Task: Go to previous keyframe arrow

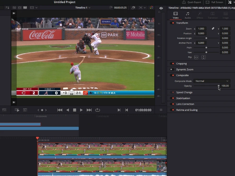Action: (x=38, y=110)
